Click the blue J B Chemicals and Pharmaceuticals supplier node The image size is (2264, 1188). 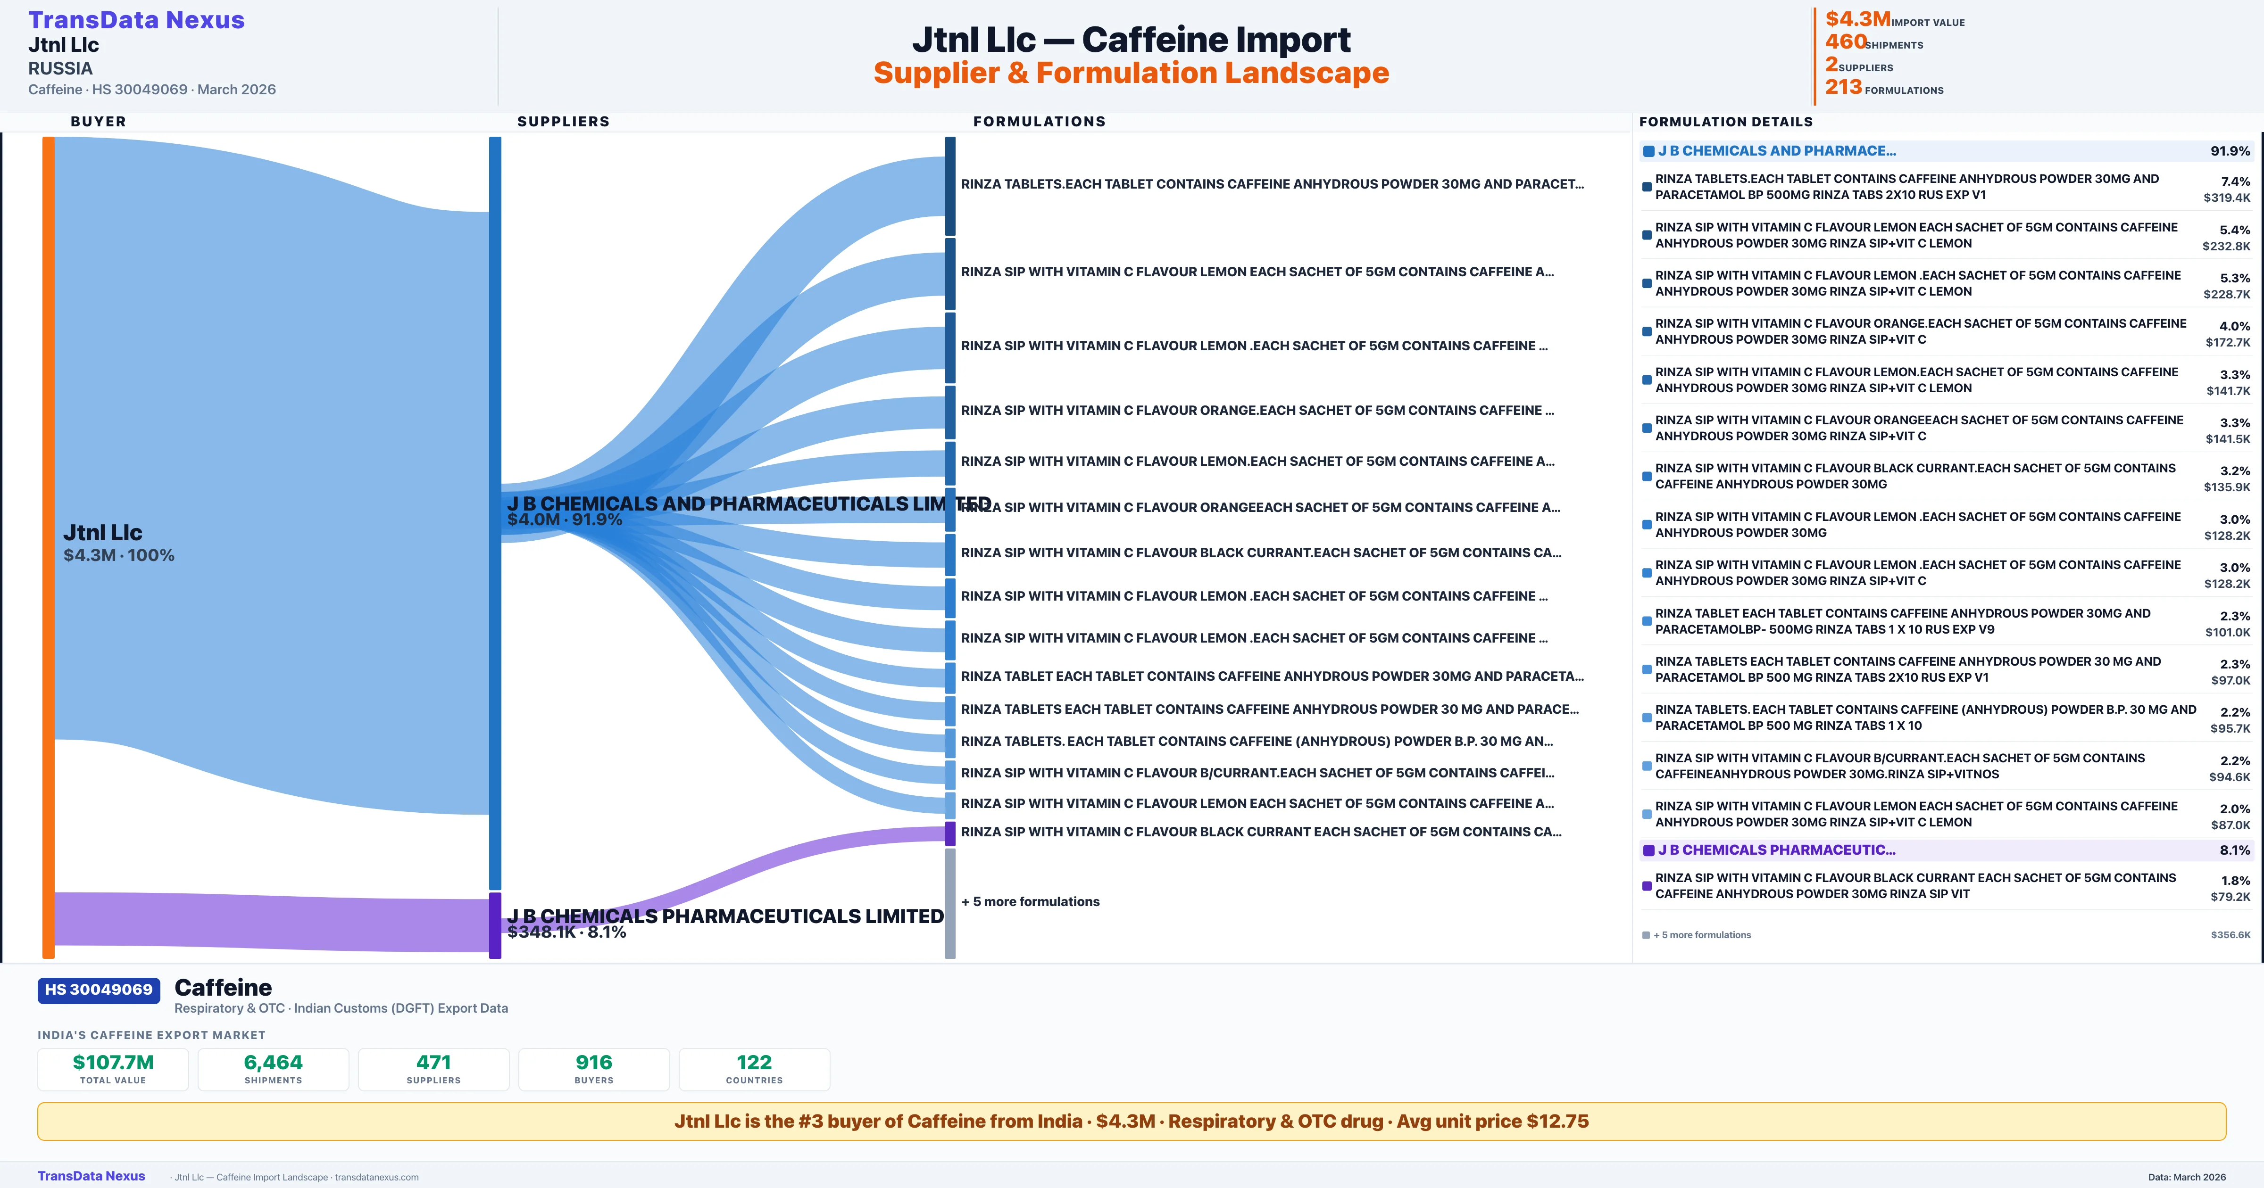point(495,512)
